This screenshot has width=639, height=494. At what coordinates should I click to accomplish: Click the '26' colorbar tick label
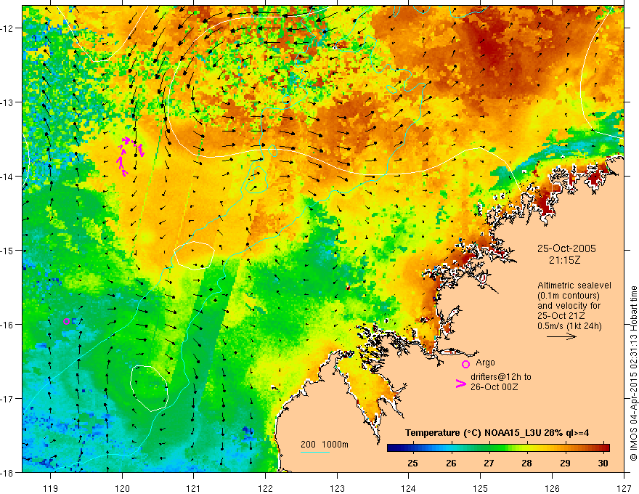click(x=451, y=463)
